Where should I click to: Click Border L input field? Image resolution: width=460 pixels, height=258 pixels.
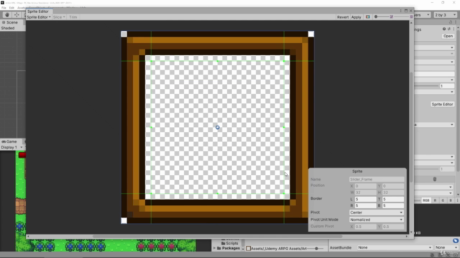[365, 199]
